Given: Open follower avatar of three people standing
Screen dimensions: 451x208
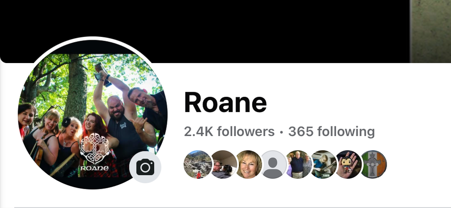Looking at the screenshot, I should tap(298, 164).
